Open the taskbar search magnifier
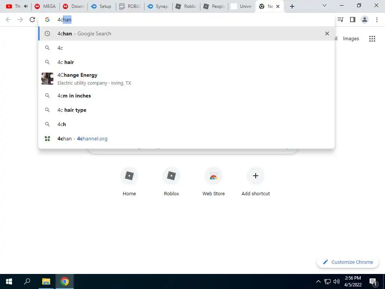The width and height of the screenshot is (385, 289). tap(27, 281)
